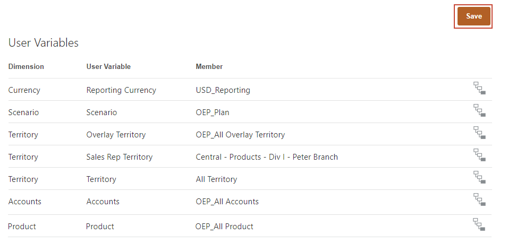Image resolution: width=508 pixels, height=252 pixels.
Task: Click Central - Products - Div I member
Action: 267,157
